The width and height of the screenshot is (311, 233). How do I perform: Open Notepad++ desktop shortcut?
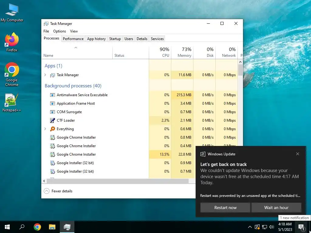pyautogui.click(x=12, y=103)
